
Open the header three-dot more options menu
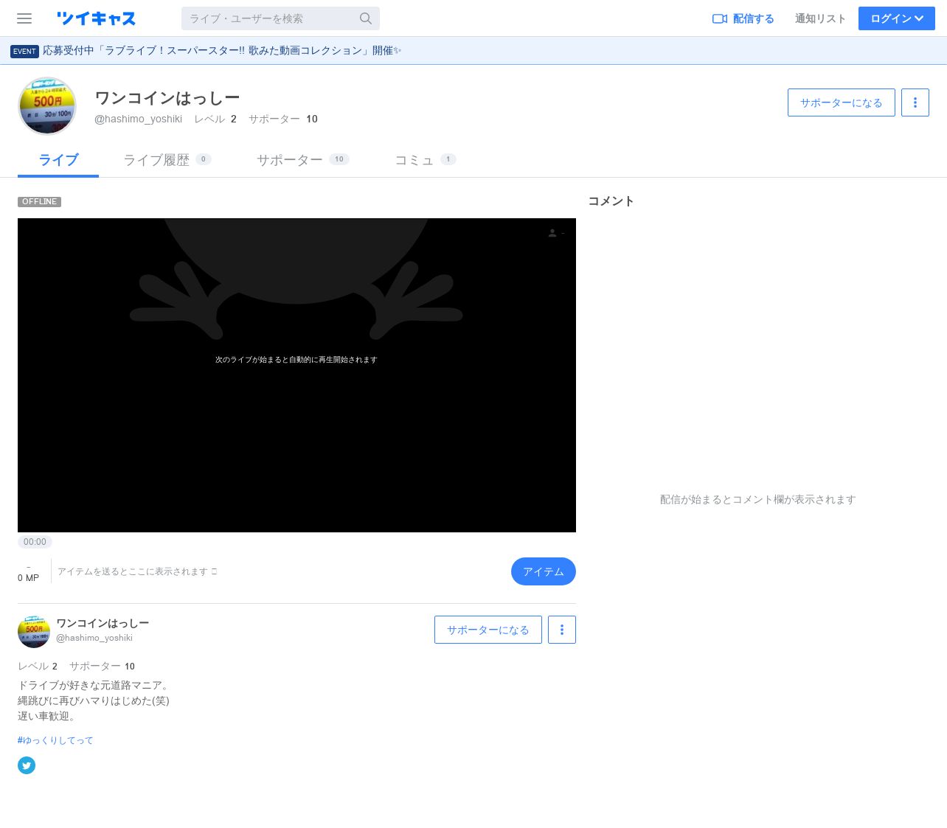click(x=915, y=102)
